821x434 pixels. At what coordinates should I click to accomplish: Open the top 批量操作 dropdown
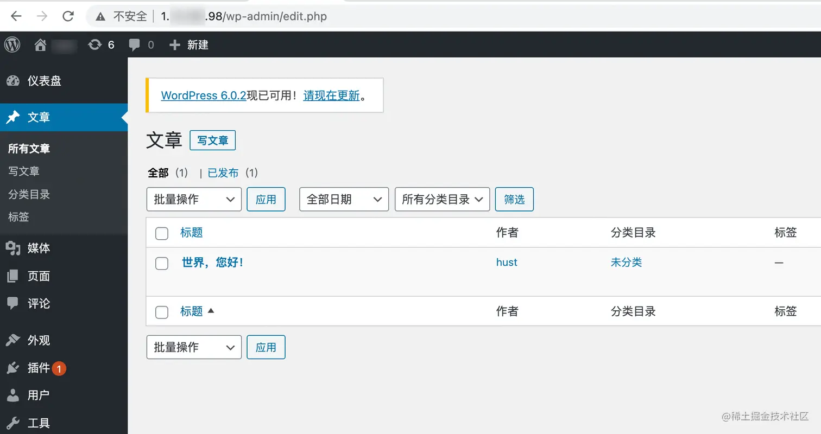(x=194, y=199)
